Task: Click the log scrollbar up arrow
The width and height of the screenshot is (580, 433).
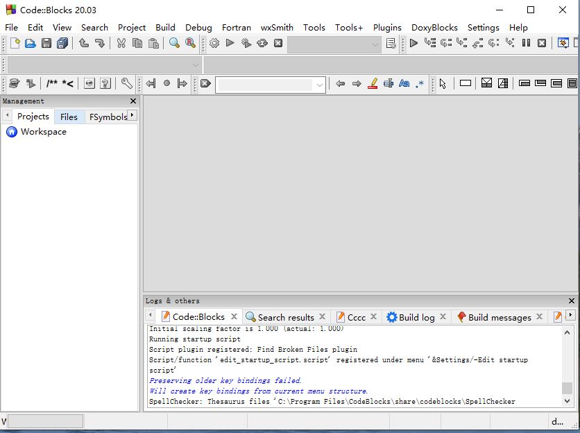Action: (567, 332)
